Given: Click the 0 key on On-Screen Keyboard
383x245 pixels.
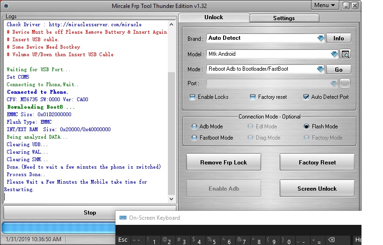Looking at the screenshot, I should pyautogui.click(x=287, y=240).
